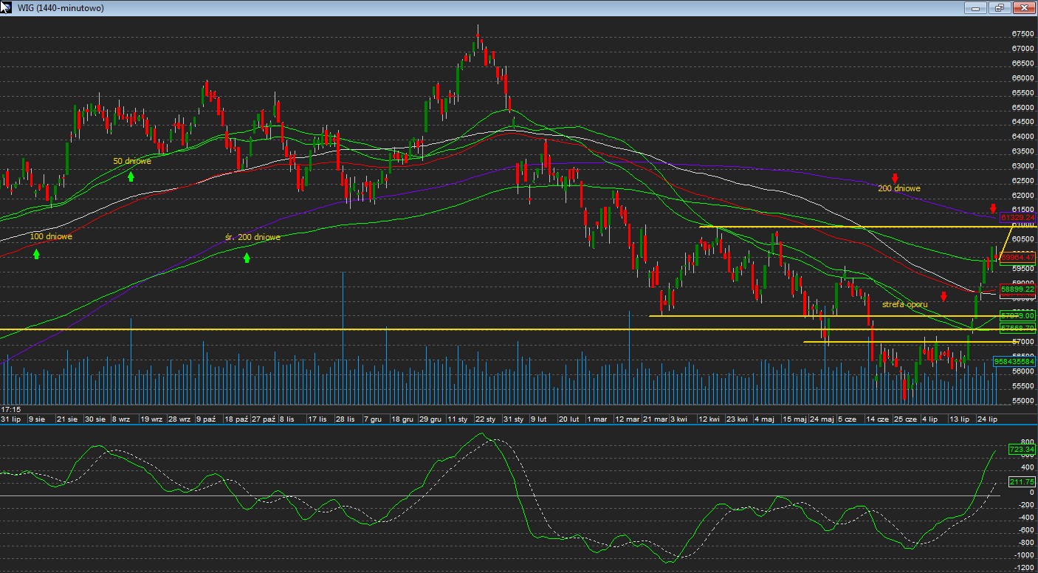Screen dimensions: 1038x573
Task: Click the "14 cze" date on the time axis
Action: [876, 419]
